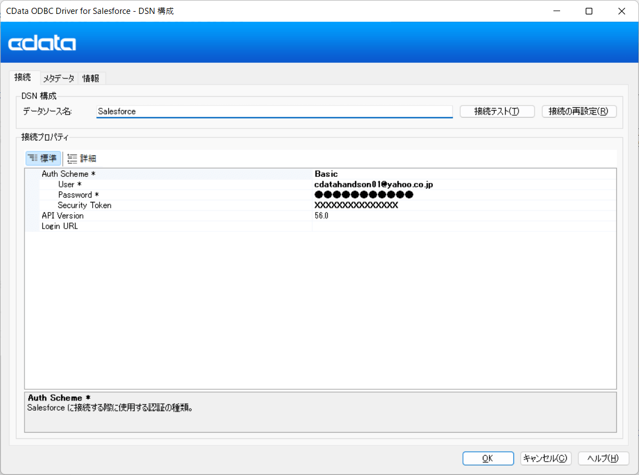Click the Security Token value field

pyautogui.click(x=464, y=205)
